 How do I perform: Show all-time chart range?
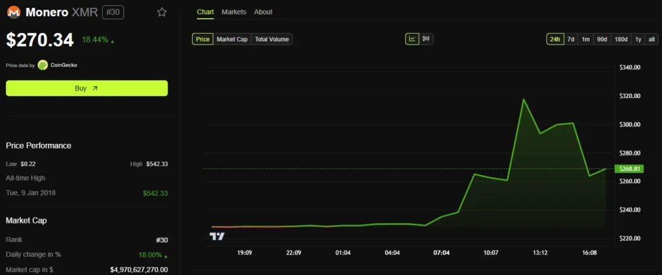tap(652, 39)
